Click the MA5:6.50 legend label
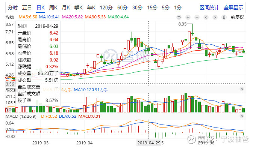The image size is (256, 147). (28, 17)
